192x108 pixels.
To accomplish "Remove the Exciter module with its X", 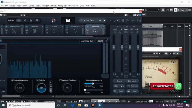I will pos(63,26).
